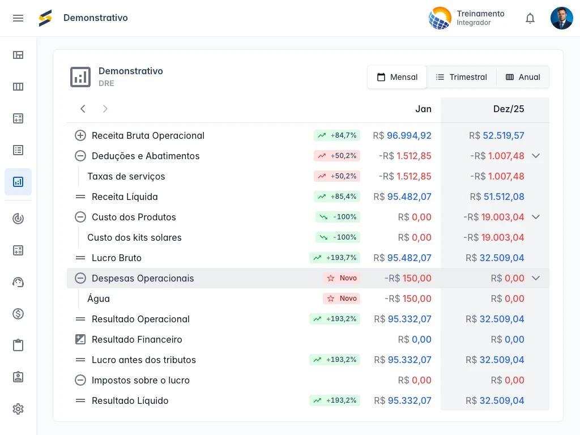Switch to Anual view
This screenshot has height=435, width=580.
[x=523, y=77]
